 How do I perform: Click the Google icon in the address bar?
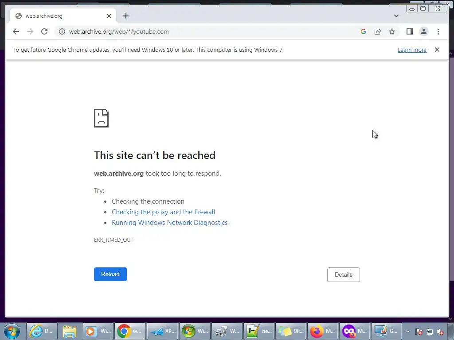point(364,31)
